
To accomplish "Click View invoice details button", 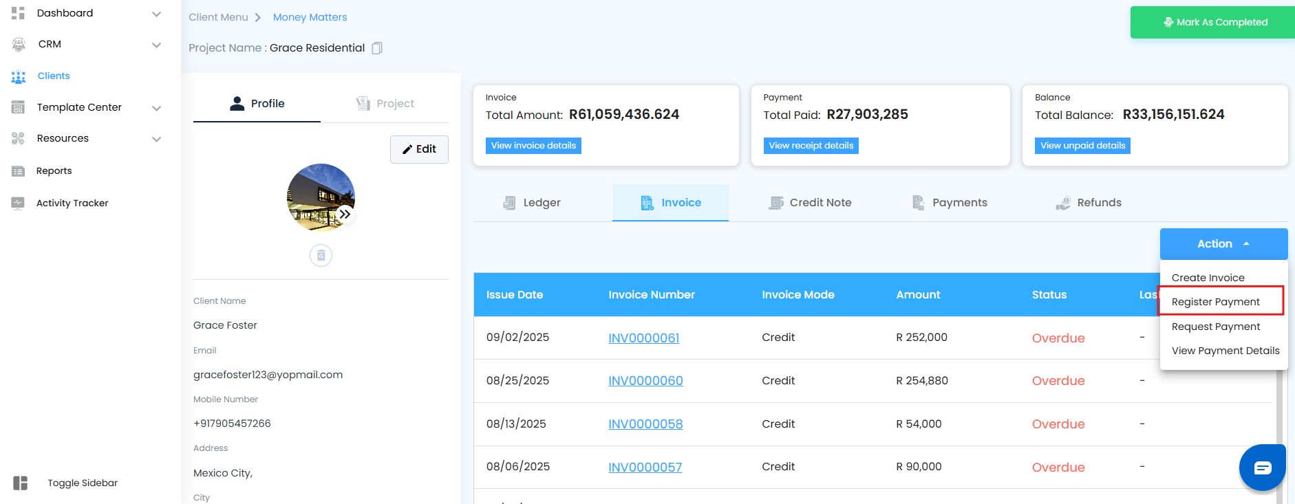I will point(533,146).
